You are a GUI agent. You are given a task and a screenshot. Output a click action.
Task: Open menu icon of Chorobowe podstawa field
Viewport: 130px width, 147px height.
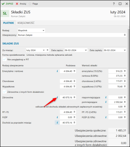[74, 81]
